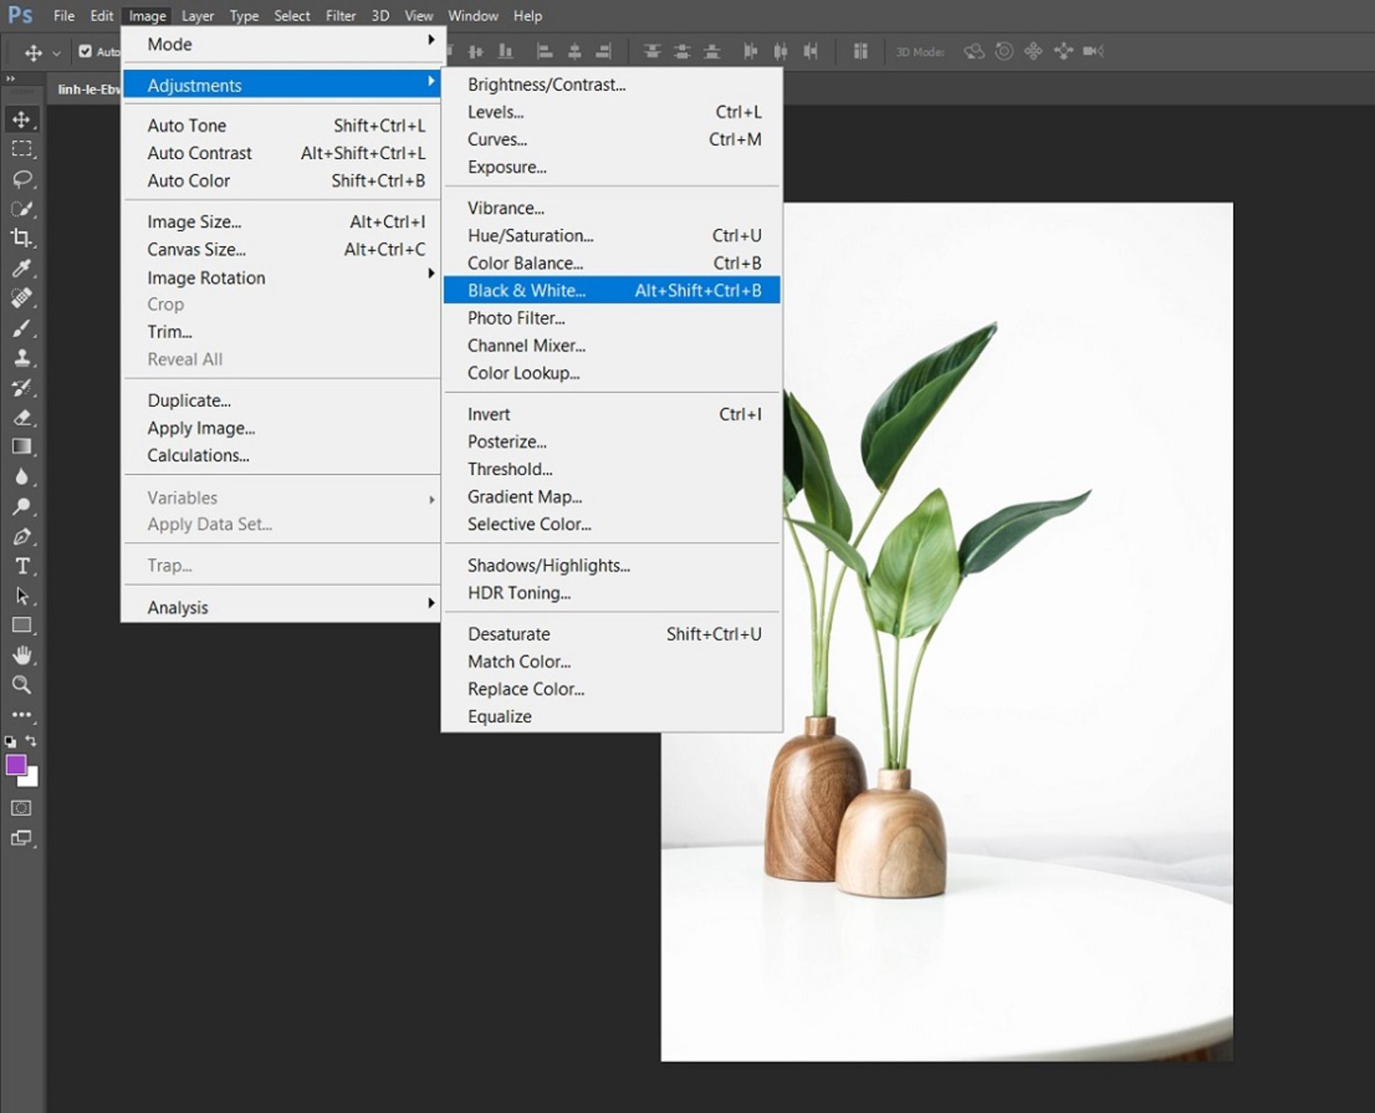Toggle the Auto-Select checkbox
This screenshot has height=1113, width=1375.
(x=85, y=52)
